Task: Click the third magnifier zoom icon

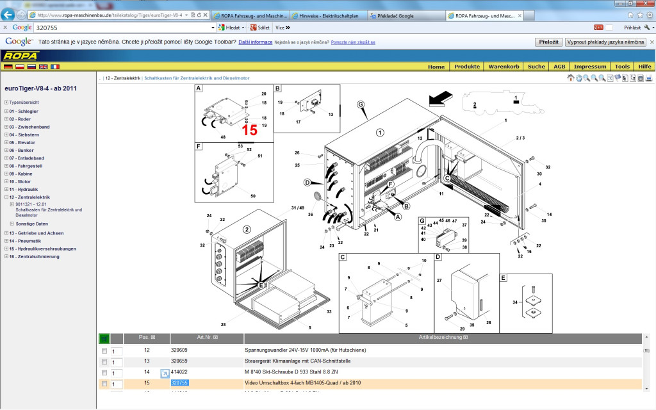Action: click(602, 78)
